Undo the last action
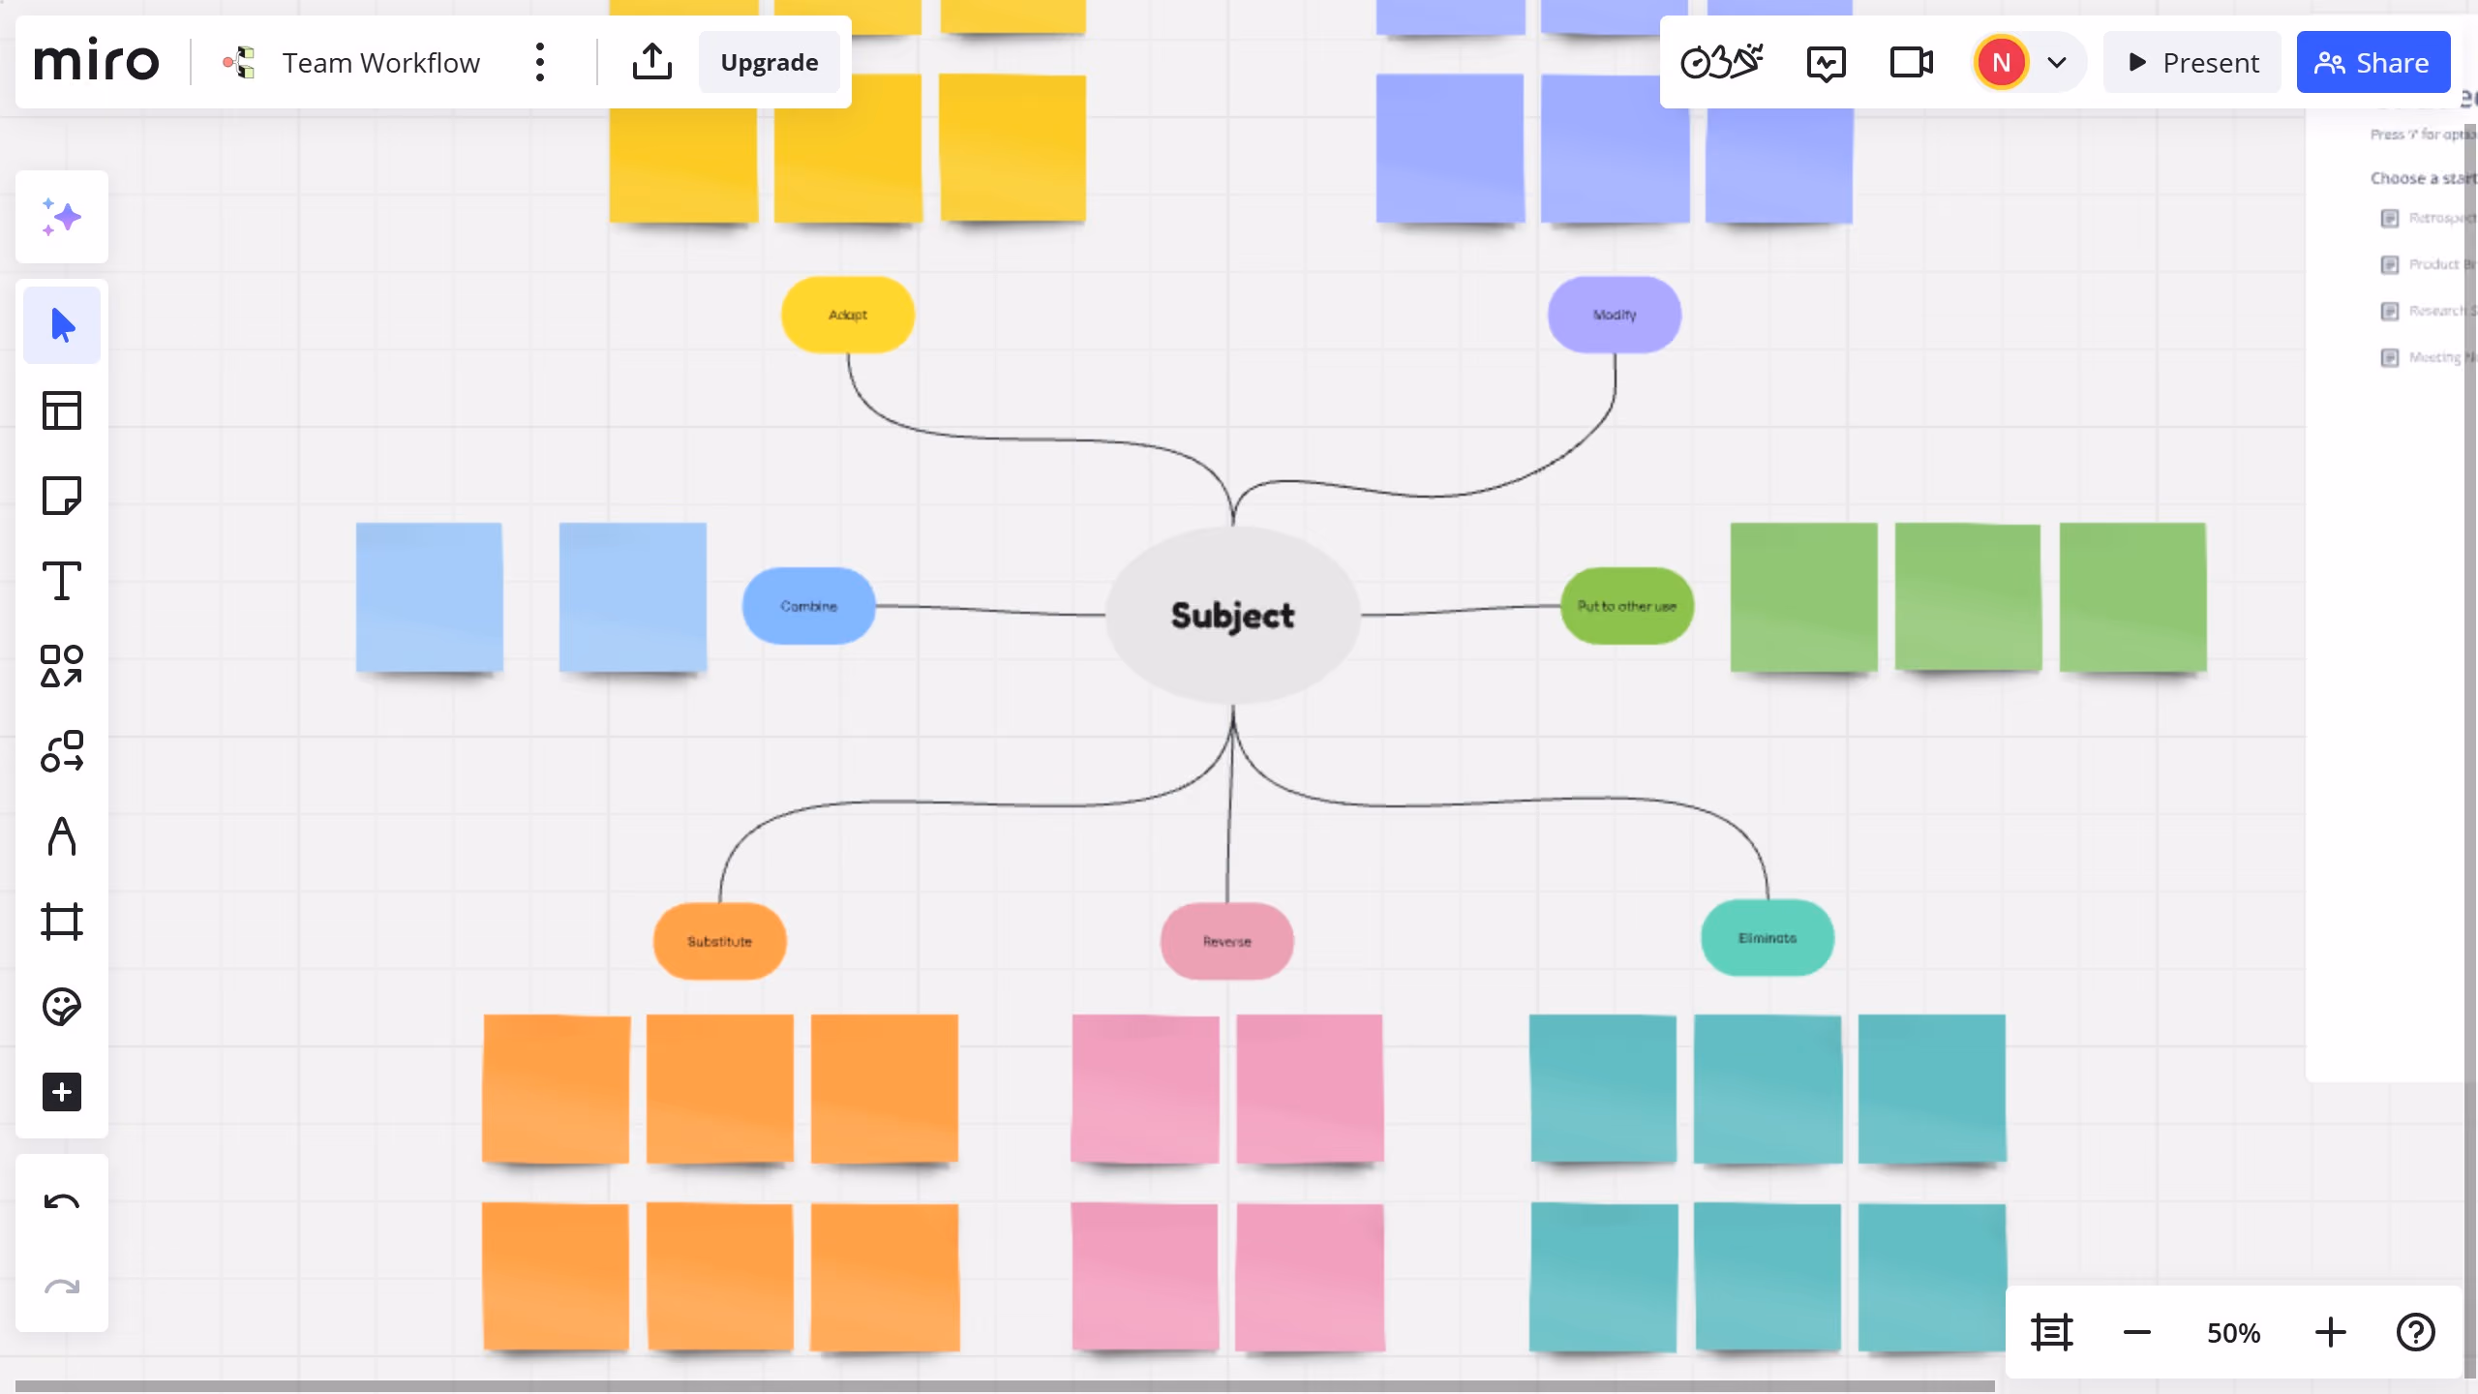 (x=62, y=1202)
